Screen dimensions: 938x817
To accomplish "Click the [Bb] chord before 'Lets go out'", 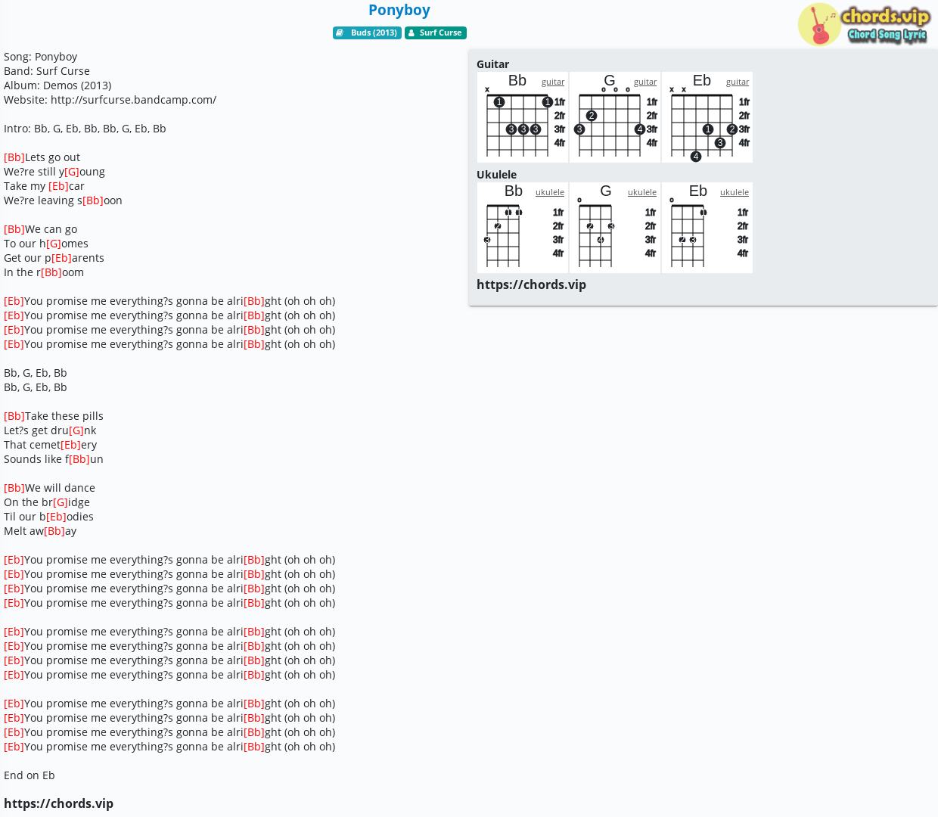I will pyautogui.click(x=14, y=157).
